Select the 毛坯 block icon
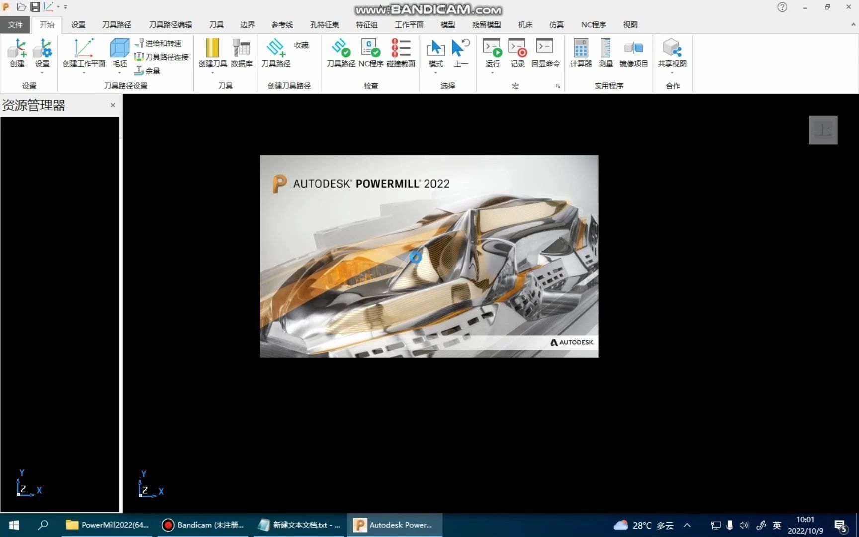This screenshot has width=859, height=537. (x=120, y=49)
